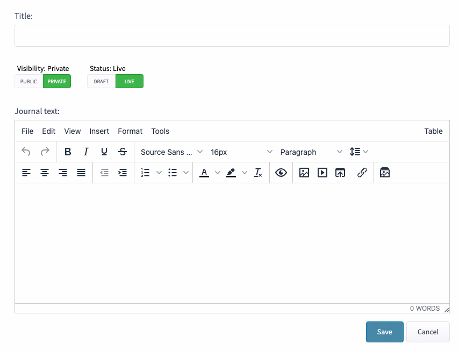Toggle bold formatting
The width and height of the screenshot is (459, 351).
68,152
